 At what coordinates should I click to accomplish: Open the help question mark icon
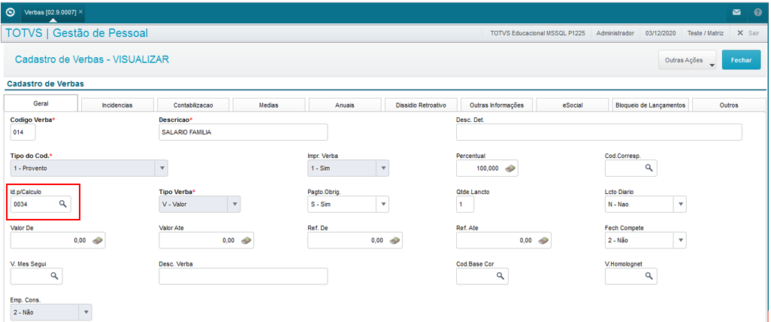(757, 12)
